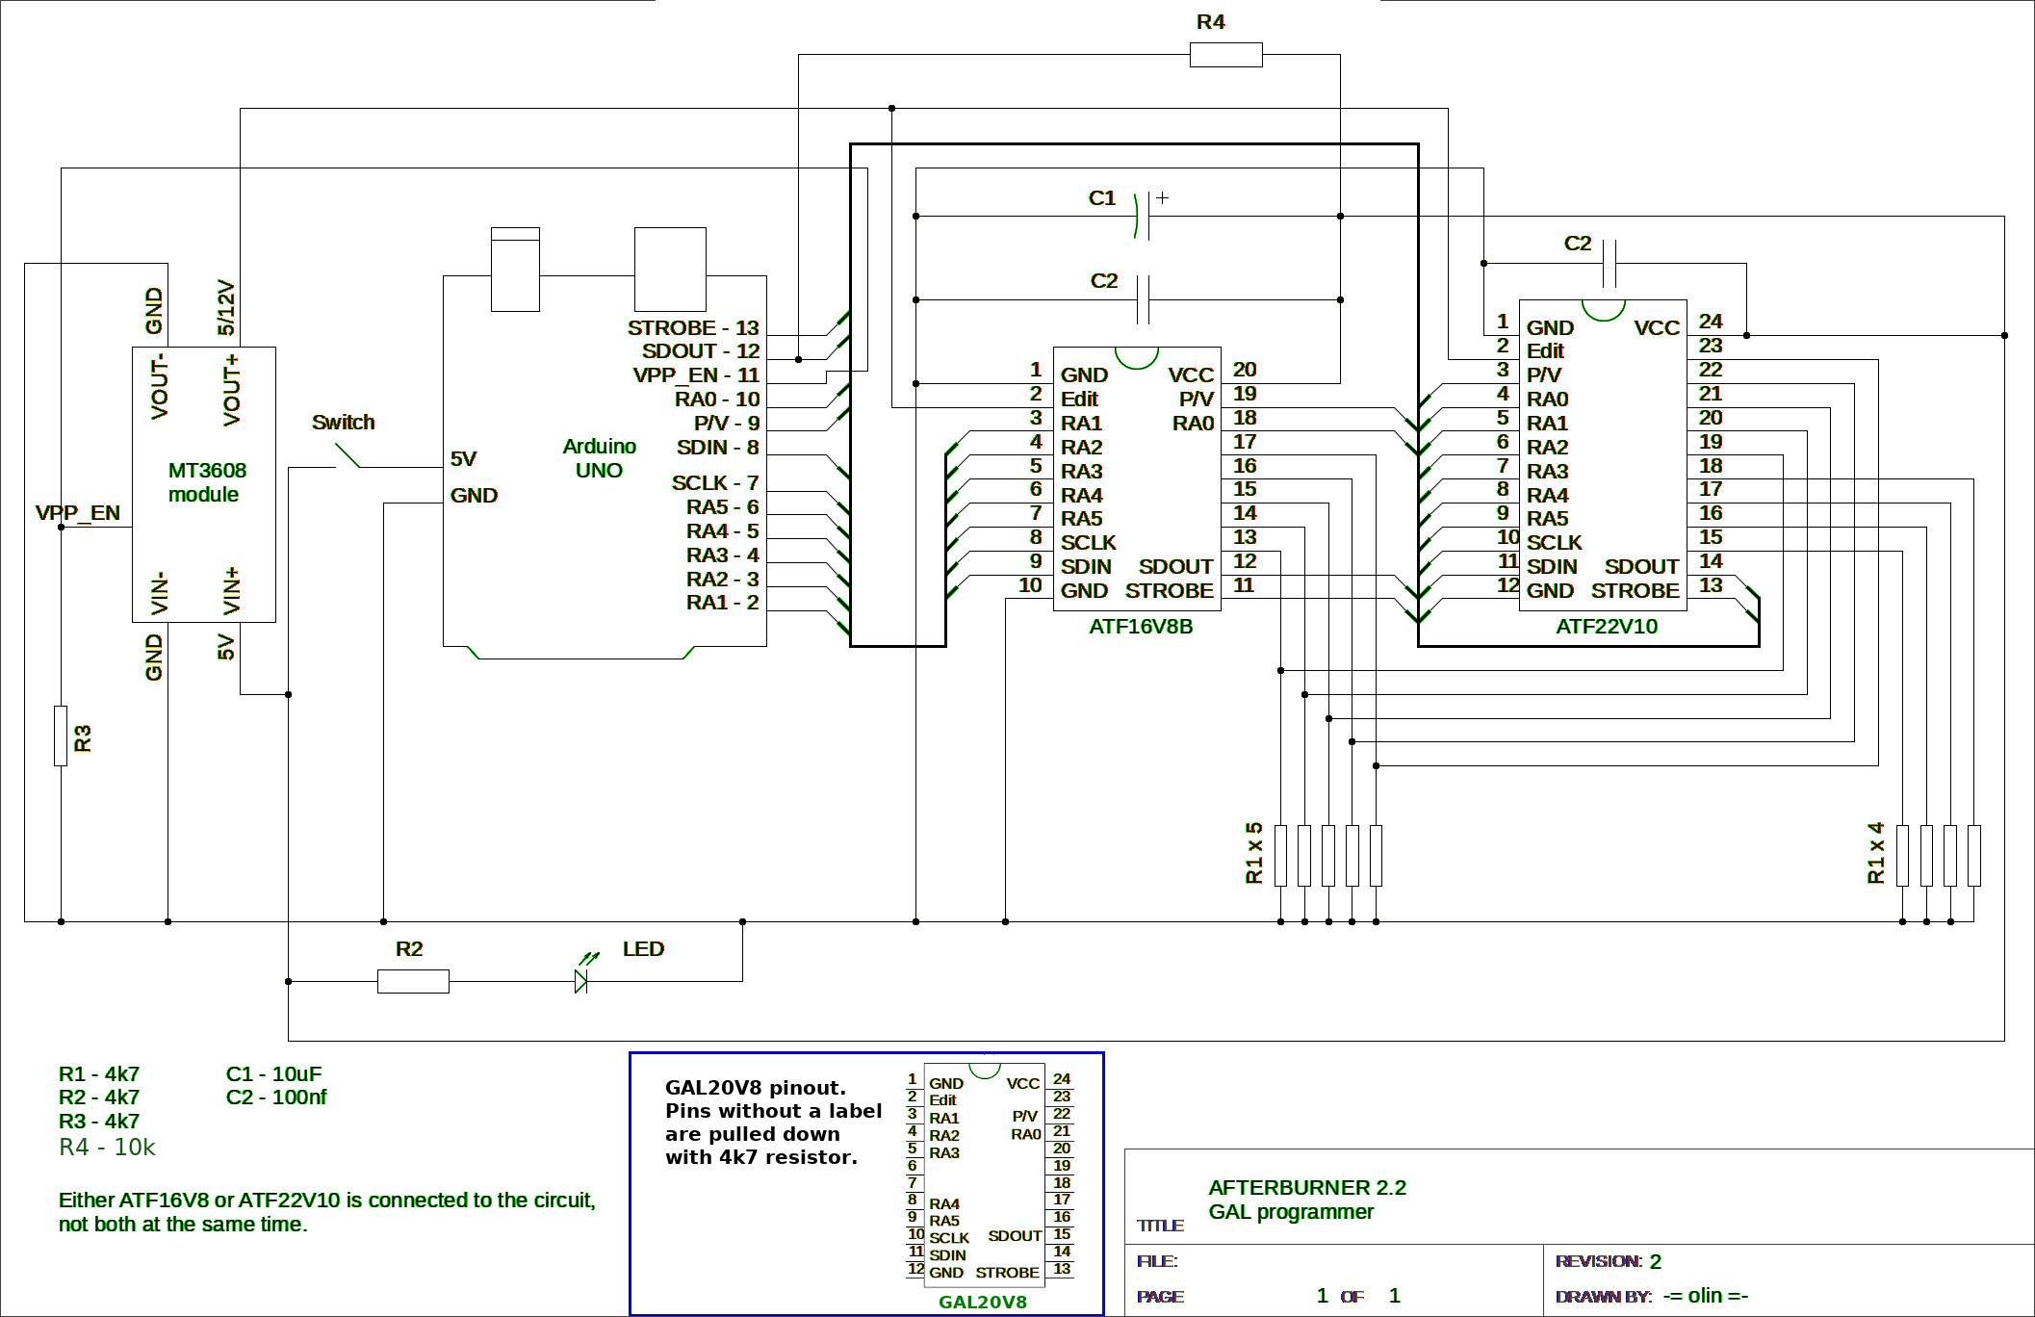This screenshot has width=2035, height=1317.
Task: Click the R4 resistor symbol
Action: 1225,55
